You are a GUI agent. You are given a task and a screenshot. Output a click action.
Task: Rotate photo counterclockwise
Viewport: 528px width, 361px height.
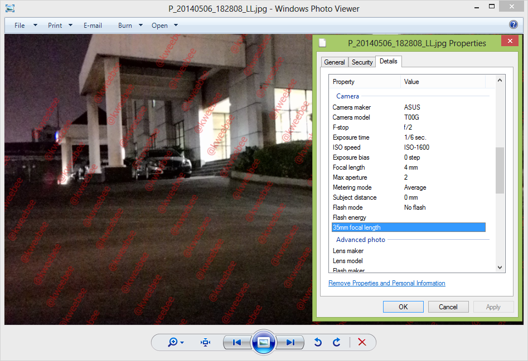point(318,342)
